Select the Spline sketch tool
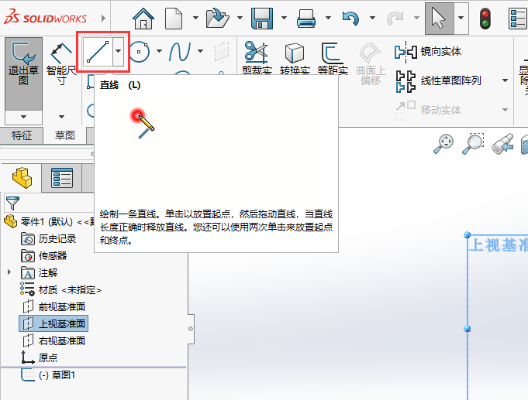 [x=180, y=51]
